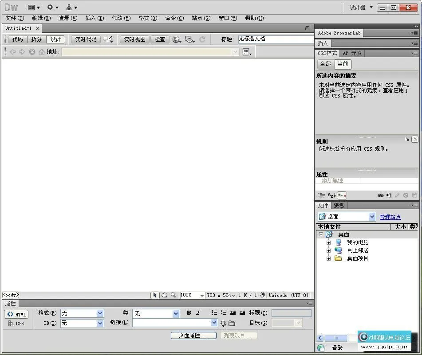Image resolution: width=422 pixels, height=355 pixels.
Task: Open the 插入 menu
Action: (94, 18)
